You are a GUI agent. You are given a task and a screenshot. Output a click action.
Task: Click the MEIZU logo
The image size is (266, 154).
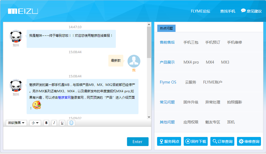pyautogui.click(x=23, y=11)
